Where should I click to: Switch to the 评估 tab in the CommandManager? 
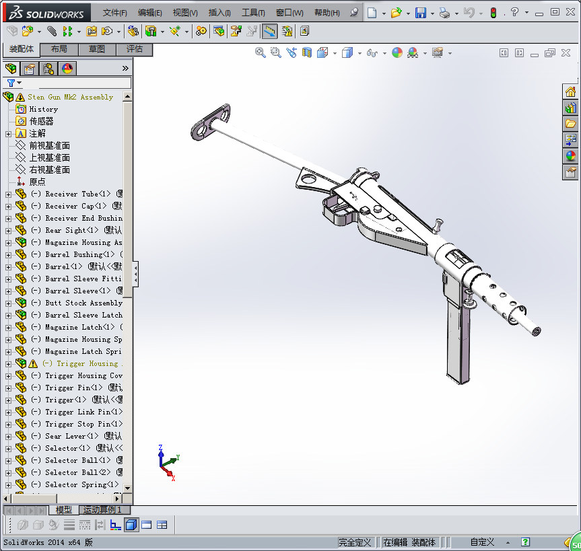[134, 49]
